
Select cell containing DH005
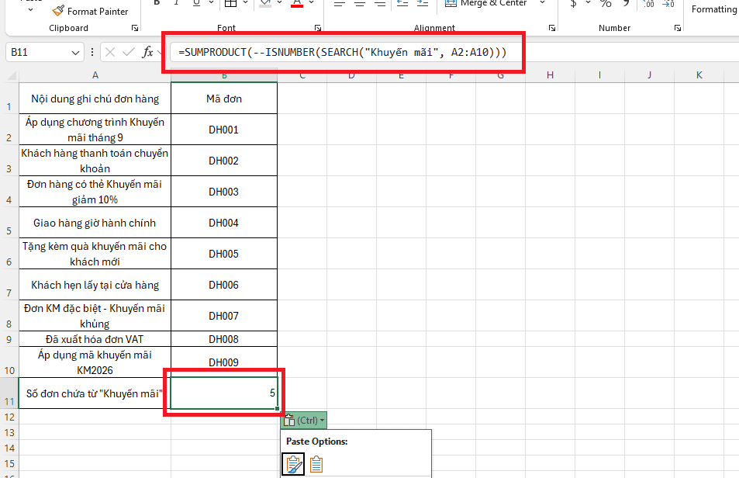tap(224, 254)
